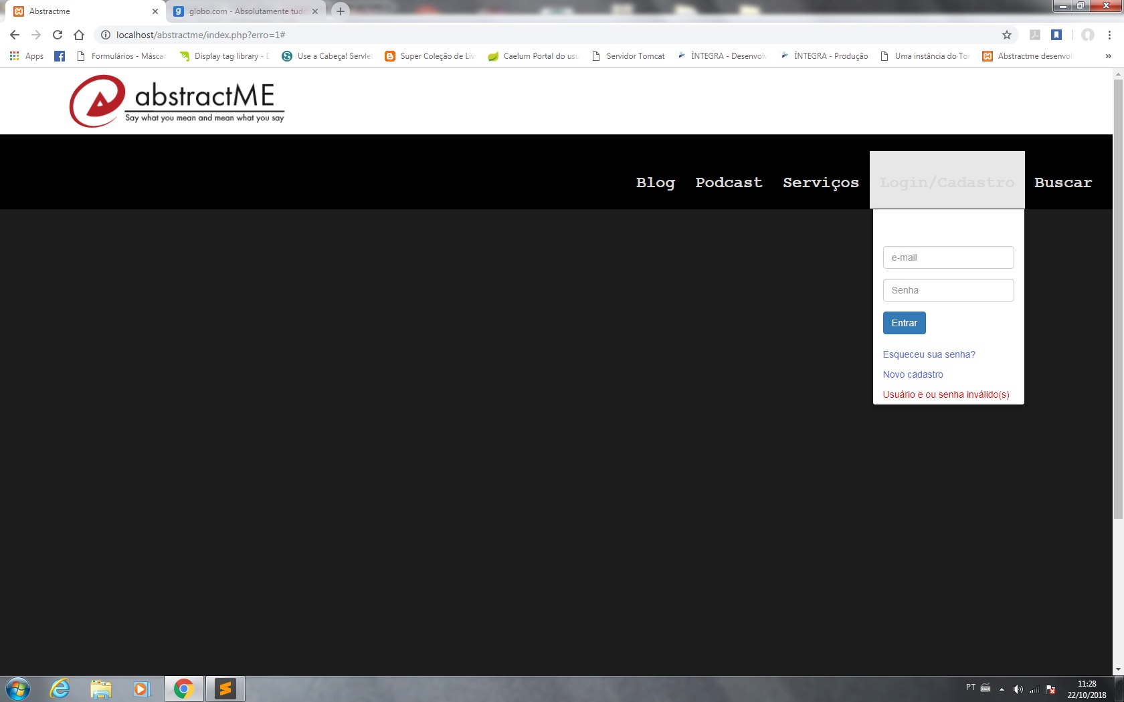Click the page vertical scrollbar
The height and width of the screenshot is (702, 1124).
(x=1118, y=300)
